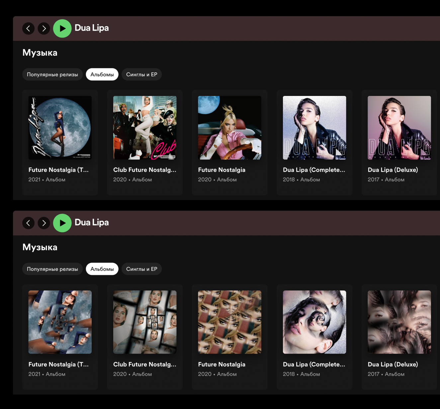This screenshot has width=440, height=409.
Task: Click '2018 • Альбом' text in lower panel
Action: point(302,374)
